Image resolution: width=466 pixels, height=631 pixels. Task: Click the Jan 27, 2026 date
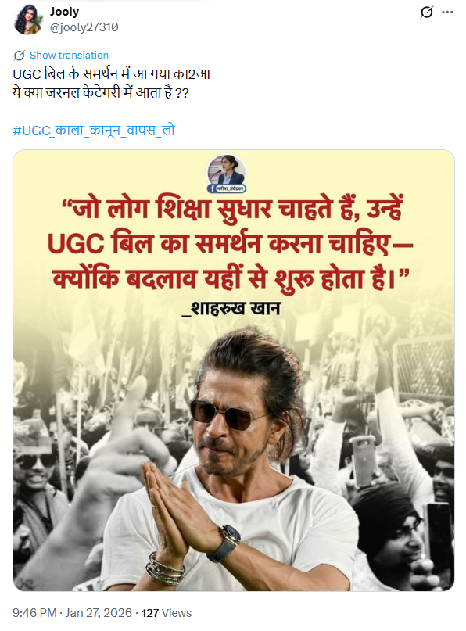(x=99, y=613)
